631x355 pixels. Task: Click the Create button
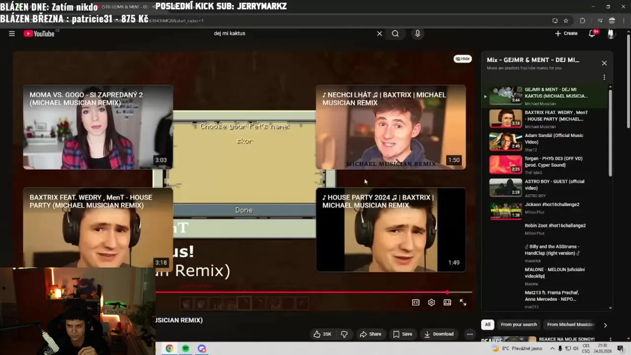tap(566, 34)
